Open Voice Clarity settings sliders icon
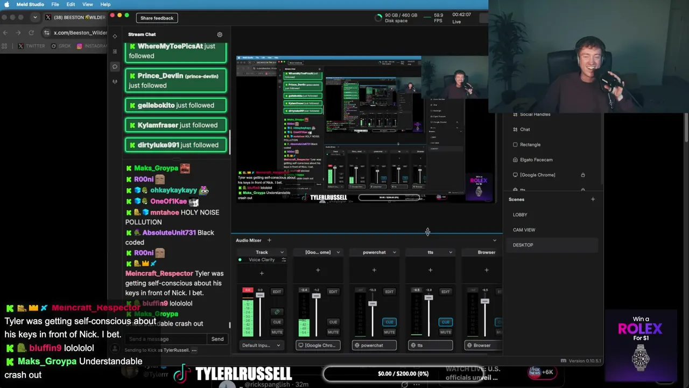Screen dimensions: 689x388 click(284, 260)
